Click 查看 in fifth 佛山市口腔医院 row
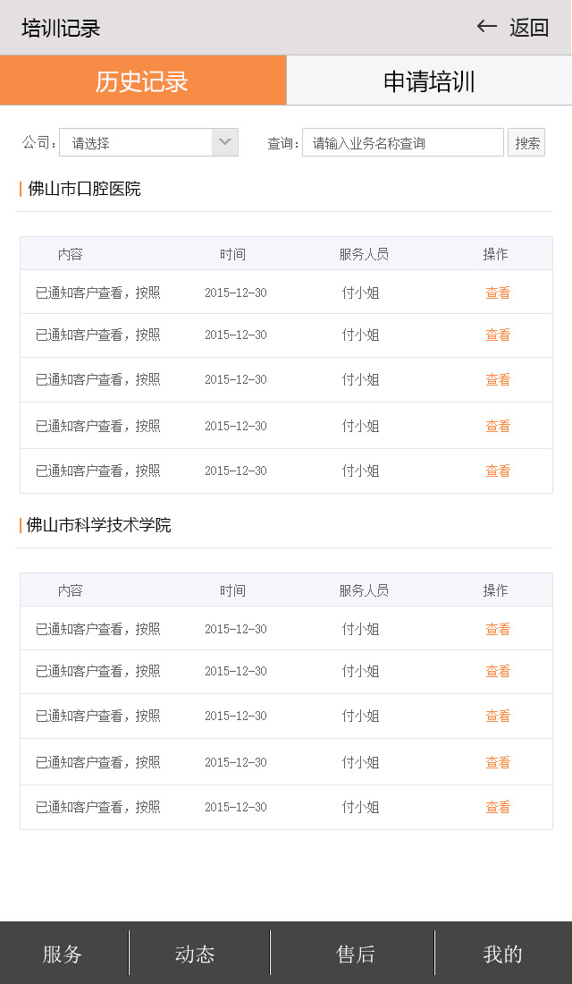Screen dimensions: 572x984 (x=498, y=471)
